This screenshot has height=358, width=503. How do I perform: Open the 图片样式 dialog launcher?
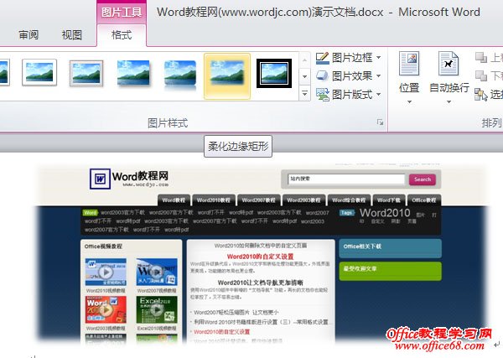[380, 122]
